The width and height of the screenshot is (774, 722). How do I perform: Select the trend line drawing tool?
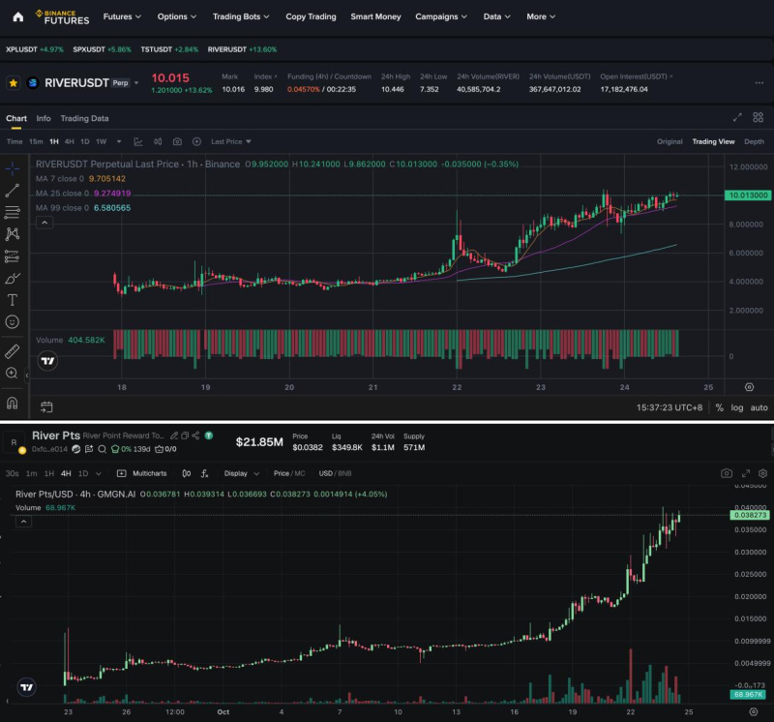pyautogui.click(x=12, y=188)
